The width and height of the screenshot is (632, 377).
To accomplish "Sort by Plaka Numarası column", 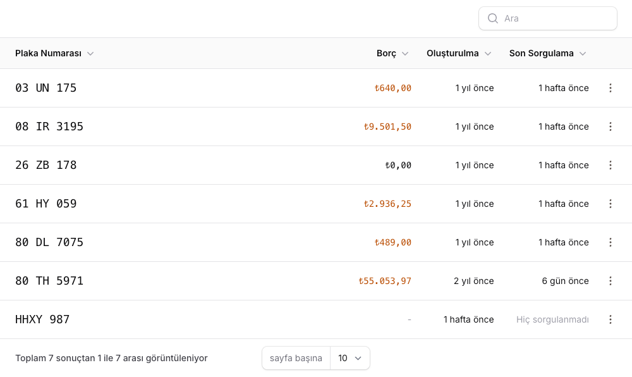I will click(54, 53).
